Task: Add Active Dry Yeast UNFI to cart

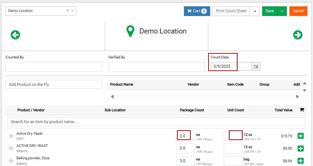Action: 300,136
